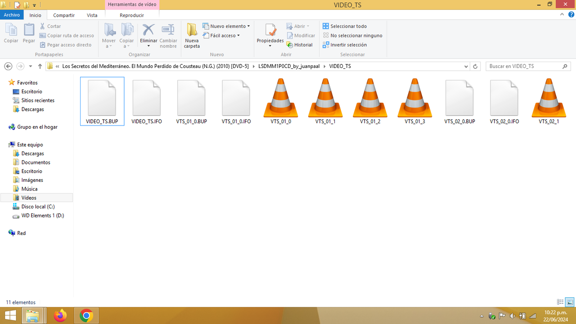
Task: Select VTS_01_3 VLC video file
Action: [x=415, y=101]
